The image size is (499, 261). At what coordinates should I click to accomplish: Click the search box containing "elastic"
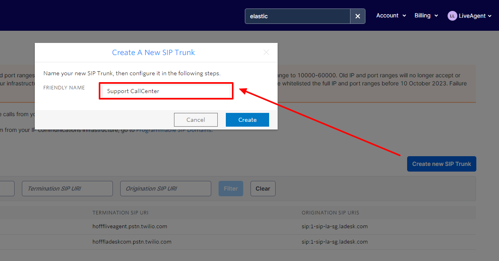pos(297,16)
